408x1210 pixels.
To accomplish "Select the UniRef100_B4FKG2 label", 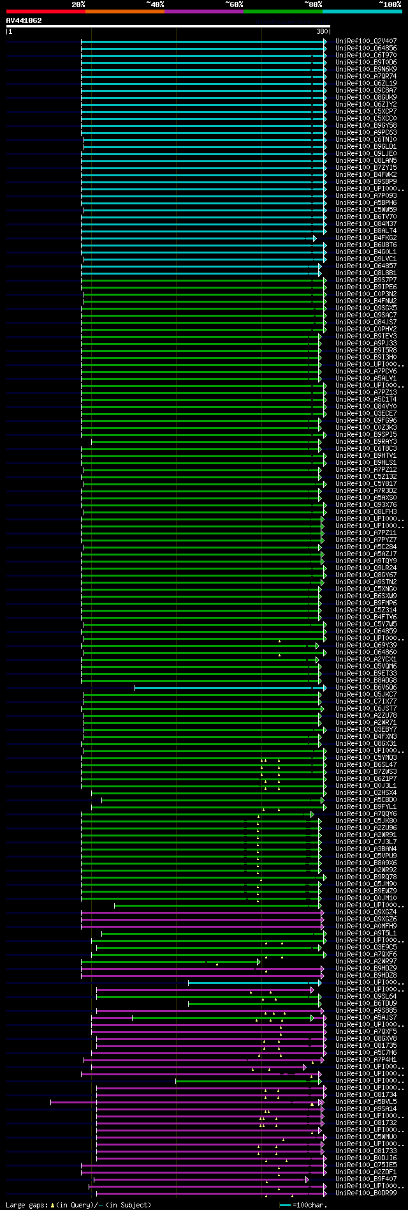I will click(366, 238).
